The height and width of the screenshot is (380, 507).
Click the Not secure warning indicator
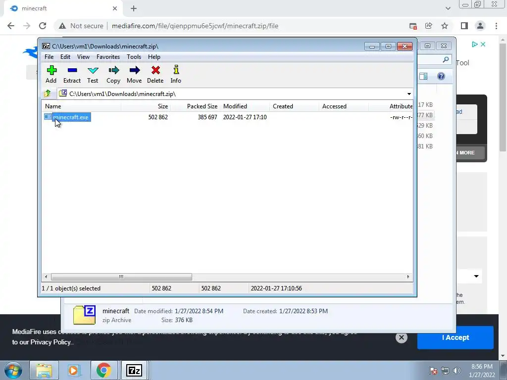click(x=81, y=26)
